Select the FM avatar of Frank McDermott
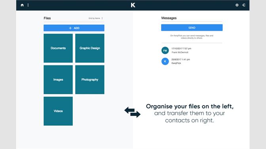The width and height of the screenshot is (266, 149). (165, 50)
